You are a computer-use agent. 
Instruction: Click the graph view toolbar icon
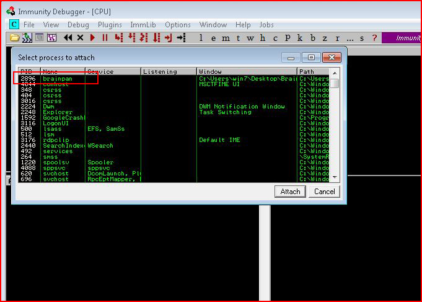pyautogui.click(x=51, y=38)
